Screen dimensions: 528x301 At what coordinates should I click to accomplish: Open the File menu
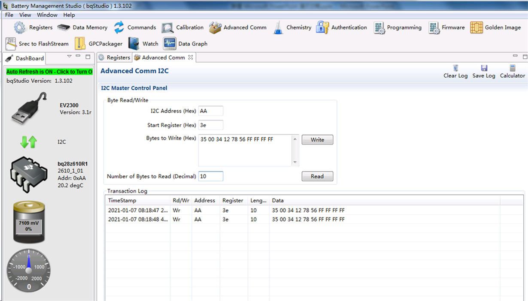tap(9, 15)
